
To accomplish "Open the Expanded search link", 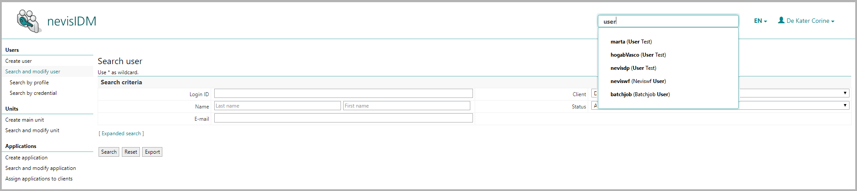I will coord(121,133).
